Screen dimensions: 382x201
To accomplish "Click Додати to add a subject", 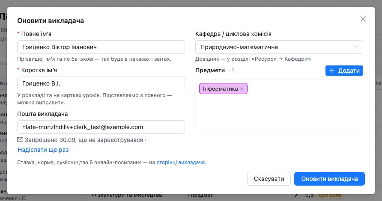I will coord(344,71).
